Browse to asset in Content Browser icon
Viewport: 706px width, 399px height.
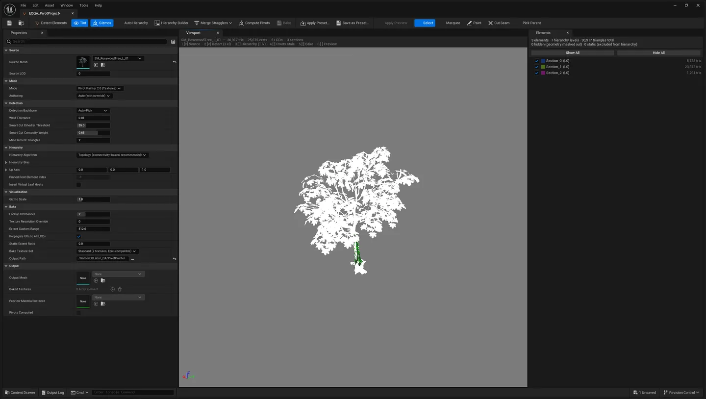tap(21, 23)
